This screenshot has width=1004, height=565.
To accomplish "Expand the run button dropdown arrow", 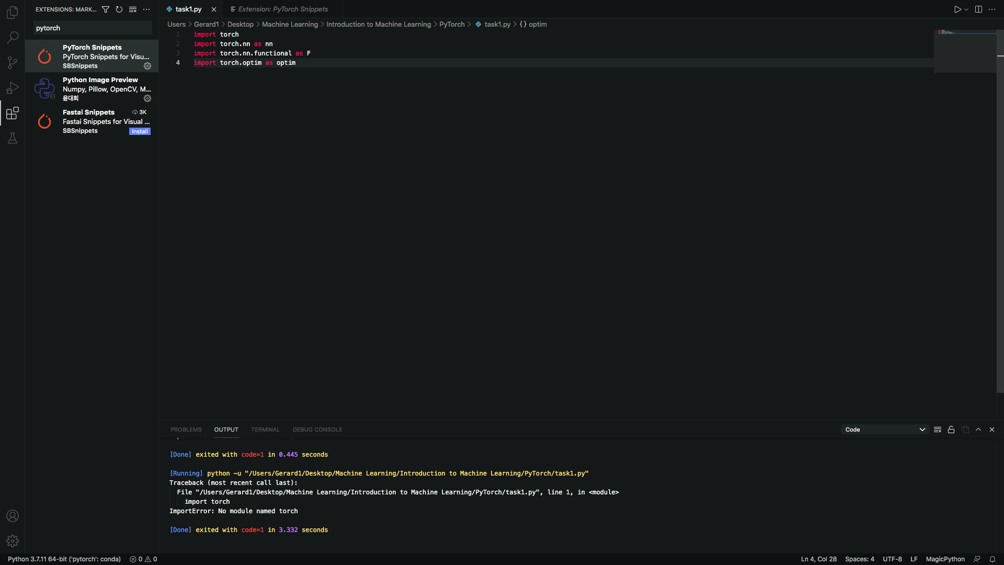I will [x=966, y=9].
